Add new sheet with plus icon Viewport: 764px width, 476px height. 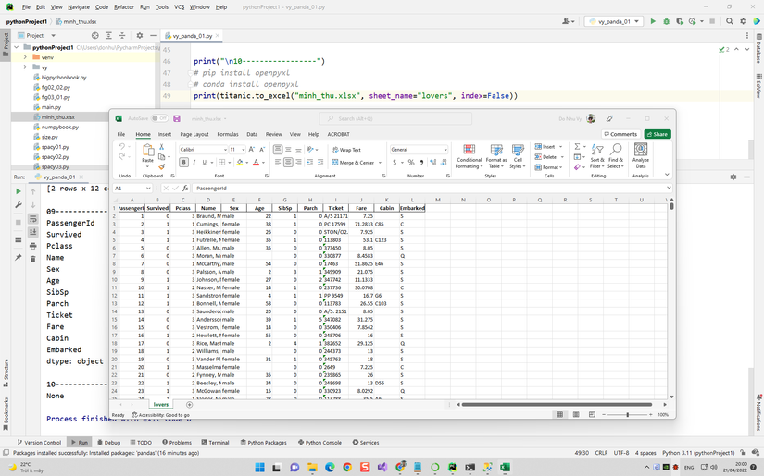(190, 405)
